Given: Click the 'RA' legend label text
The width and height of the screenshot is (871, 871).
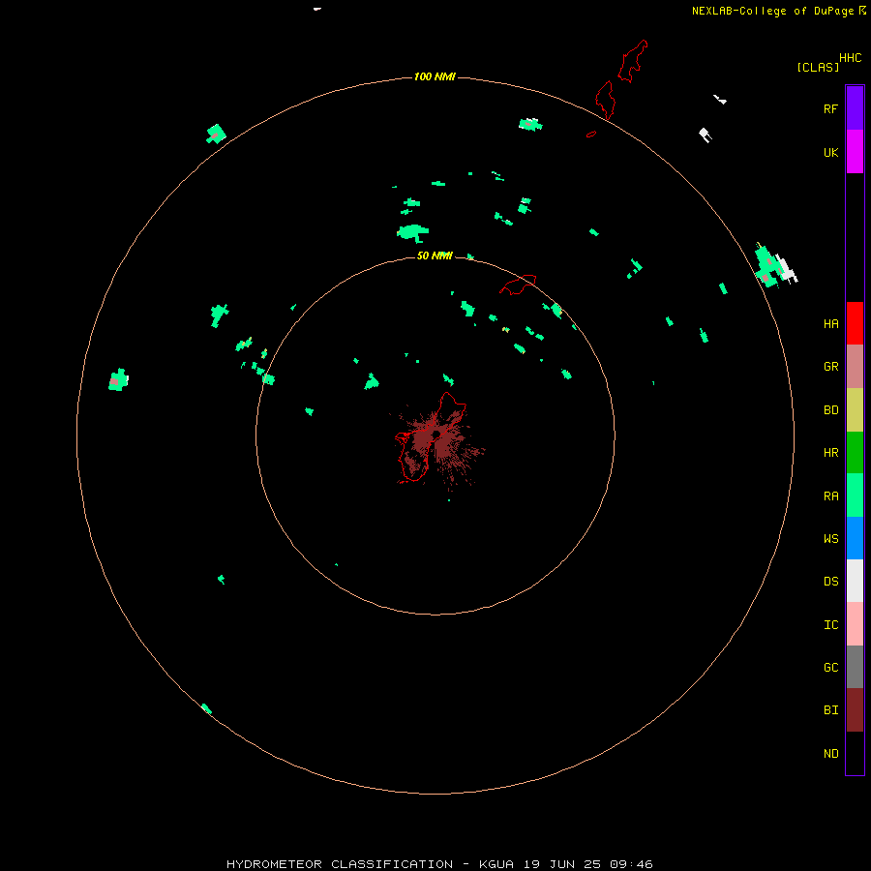Looking at the screenshot, I should 830,496.
